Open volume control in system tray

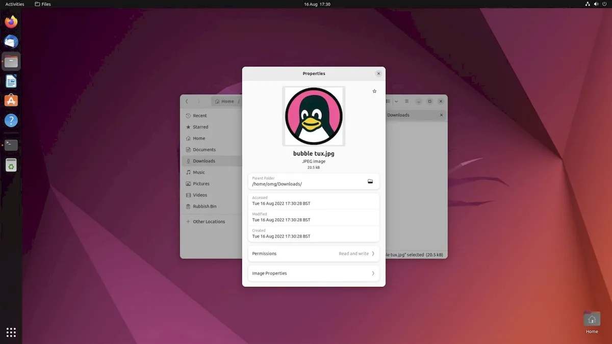(597, 4)
